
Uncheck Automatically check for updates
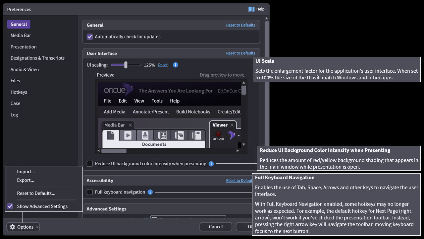(90, 37)
